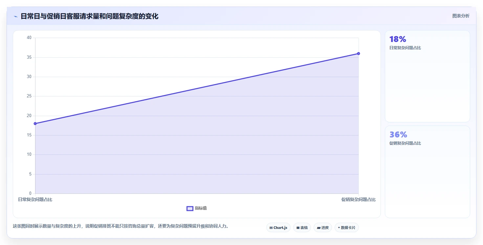Click the y-axis value 30
The height and width of the screenshot is (245, 483).
point(29,77)
